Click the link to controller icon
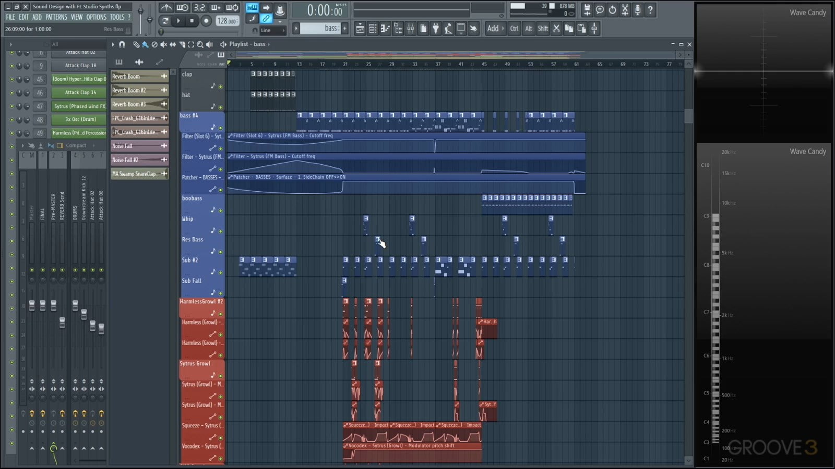The height and width of the screenshot is (469, 835). pyautogui.click(x=266, y=19)
